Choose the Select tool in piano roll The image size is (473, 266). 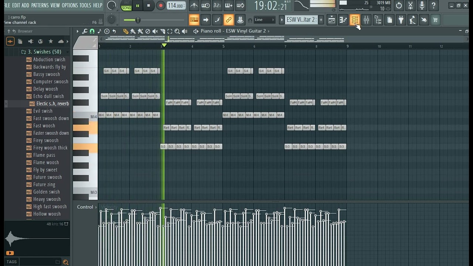pyautogui.click(x=170, y=31)
